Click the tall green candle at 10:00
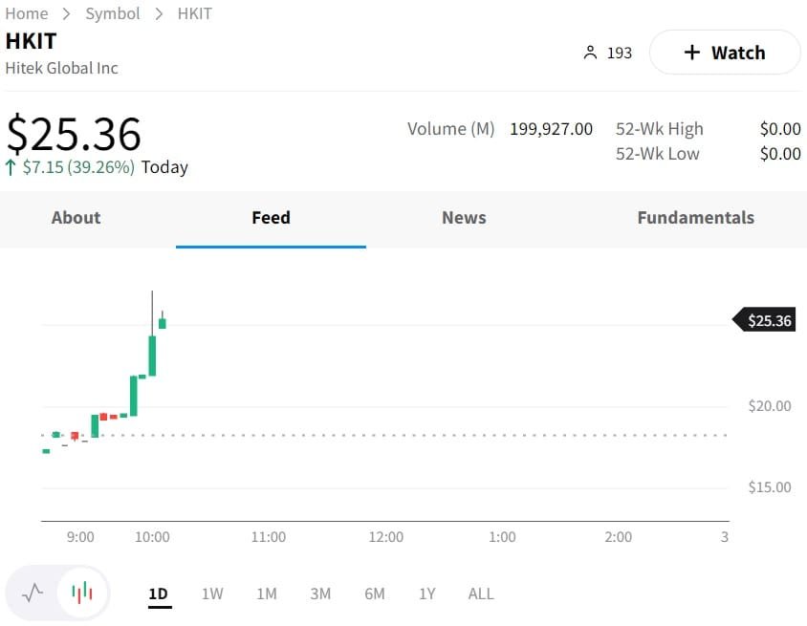The height and width of the screenshot is (626, 807). 152,356
